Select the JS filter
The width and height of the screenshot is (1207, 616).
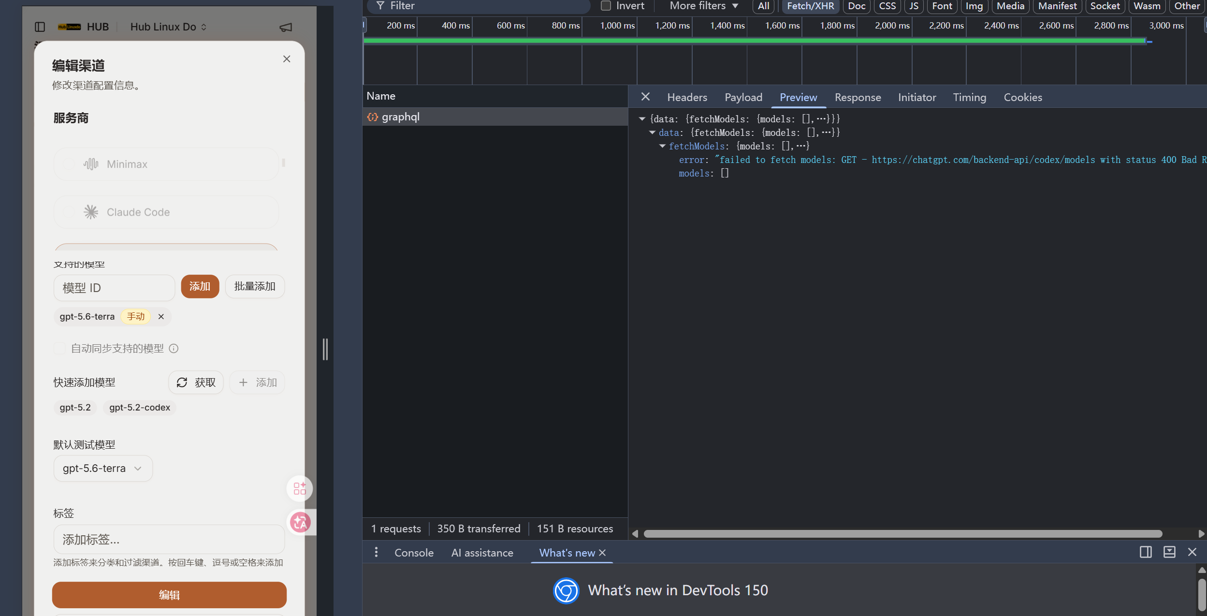point(914,6)
